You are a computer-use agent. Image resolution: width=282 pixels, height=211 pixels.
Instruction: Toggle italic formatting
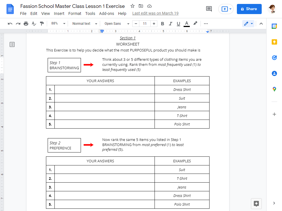click(x=170, y=24)
